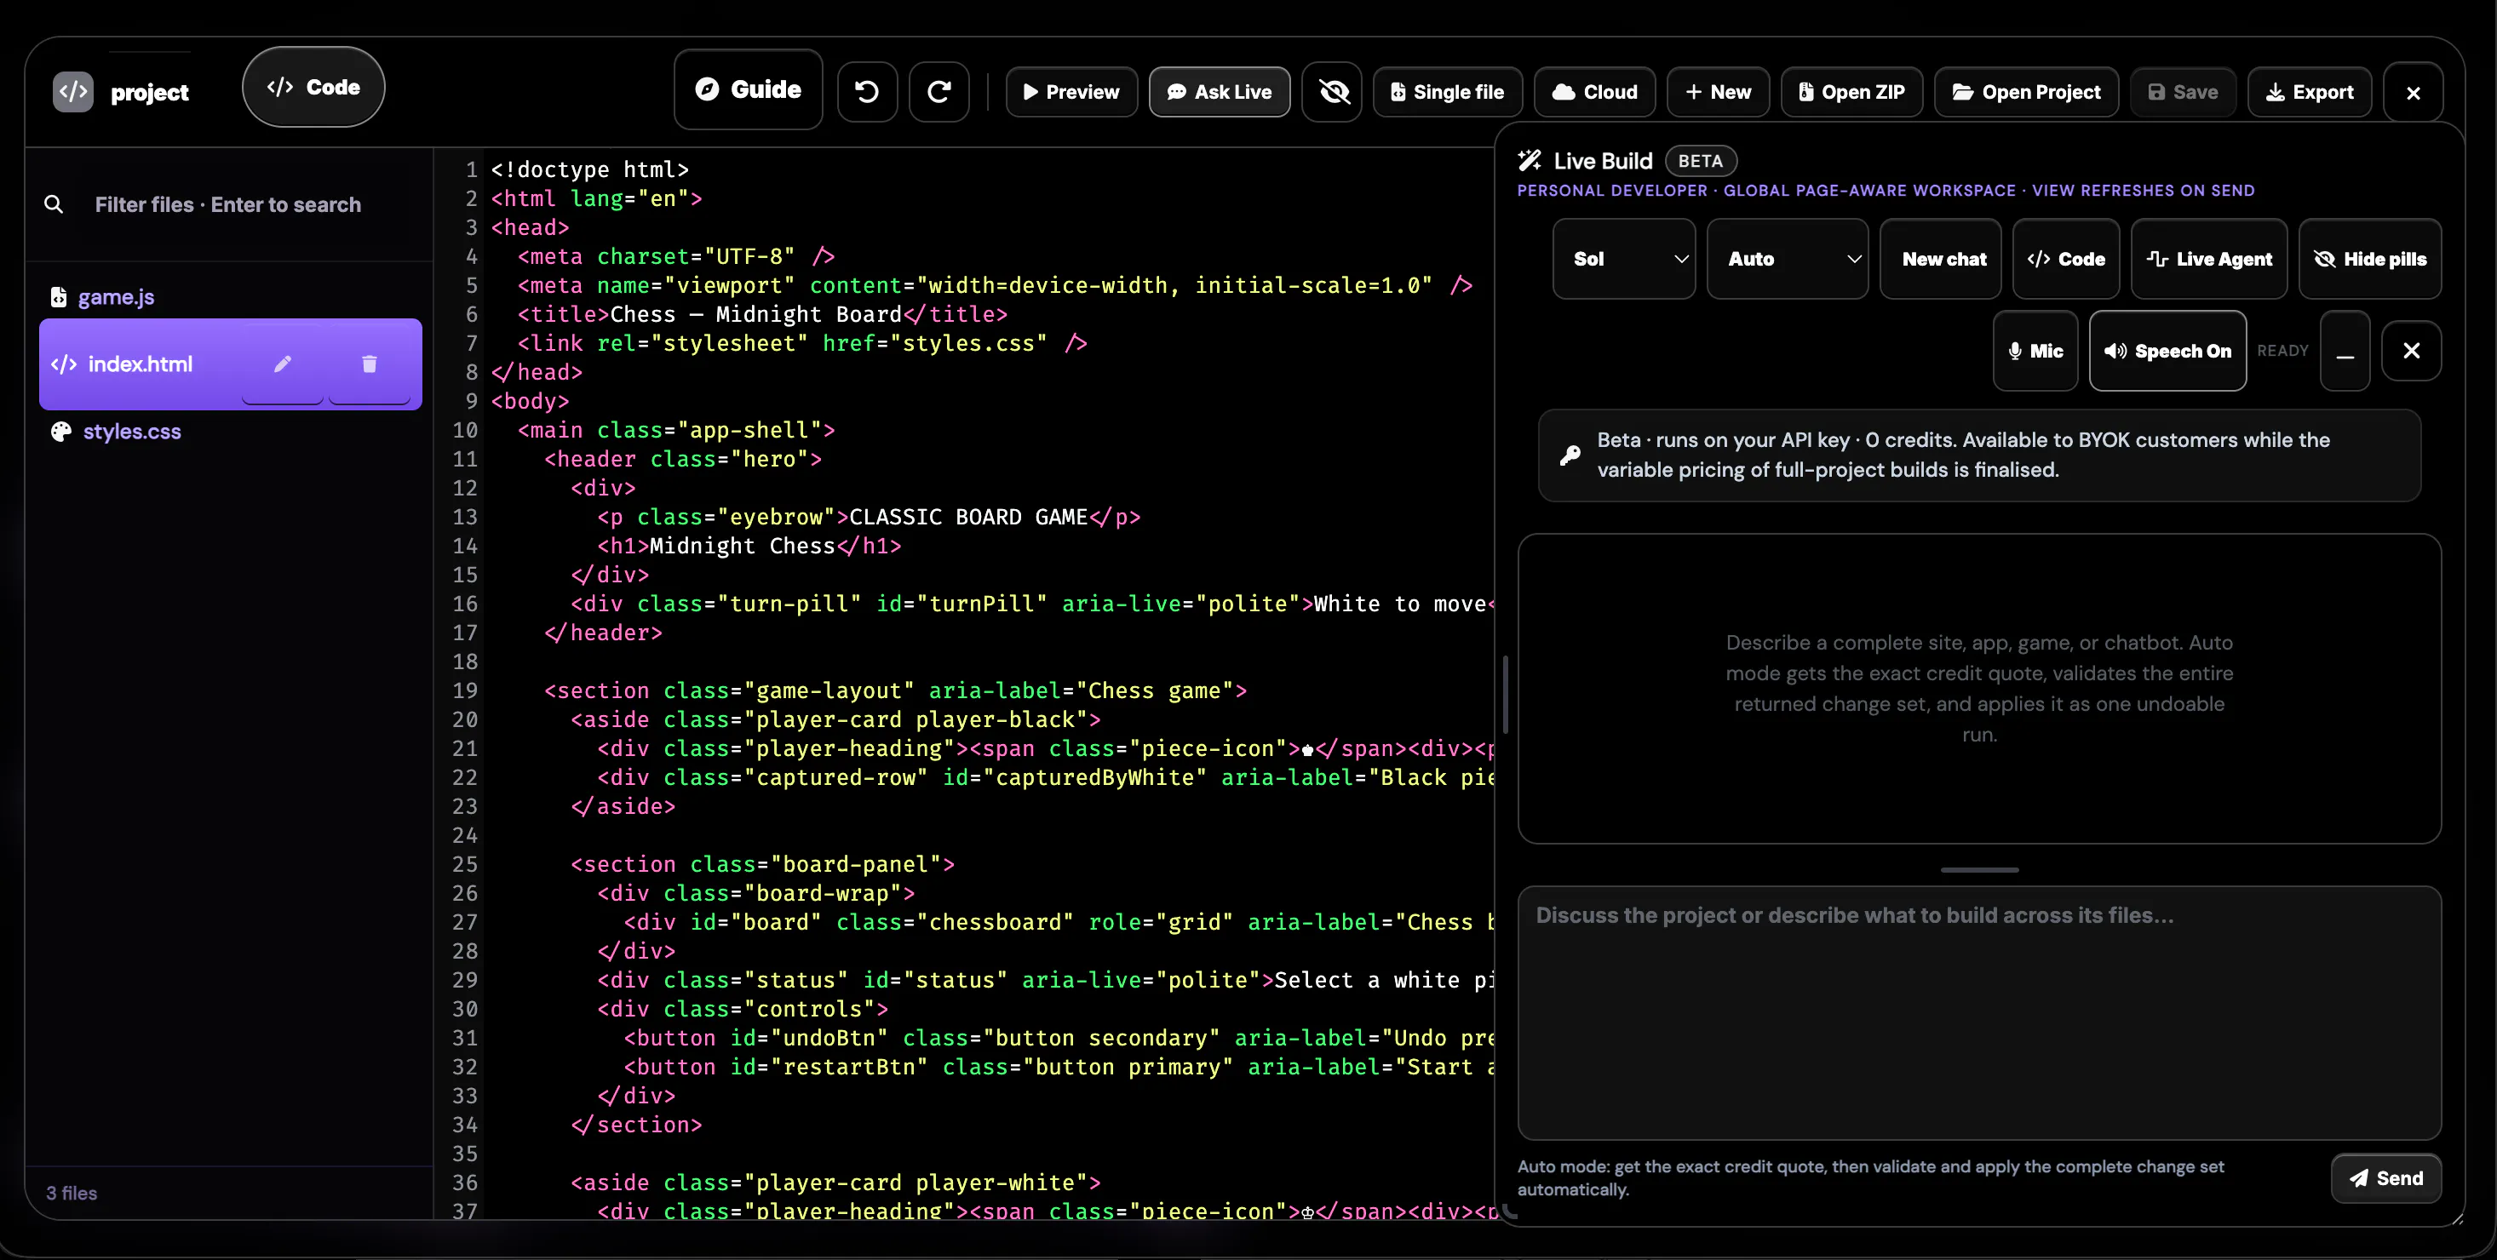Click the Code pill in Live Build
The height and width of the screenshot is (1260, 2497).
[2066, 259]
